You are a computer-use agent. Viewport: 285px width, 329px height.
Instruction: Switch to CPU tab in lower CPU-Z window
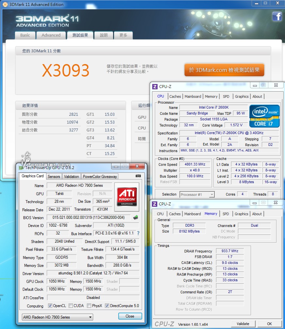(160, 214)
